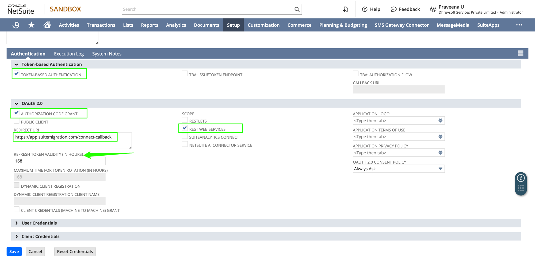The image size is (535, 264).
Task: Collapse the OAuth 2.0 section
Action: (16, 103)
